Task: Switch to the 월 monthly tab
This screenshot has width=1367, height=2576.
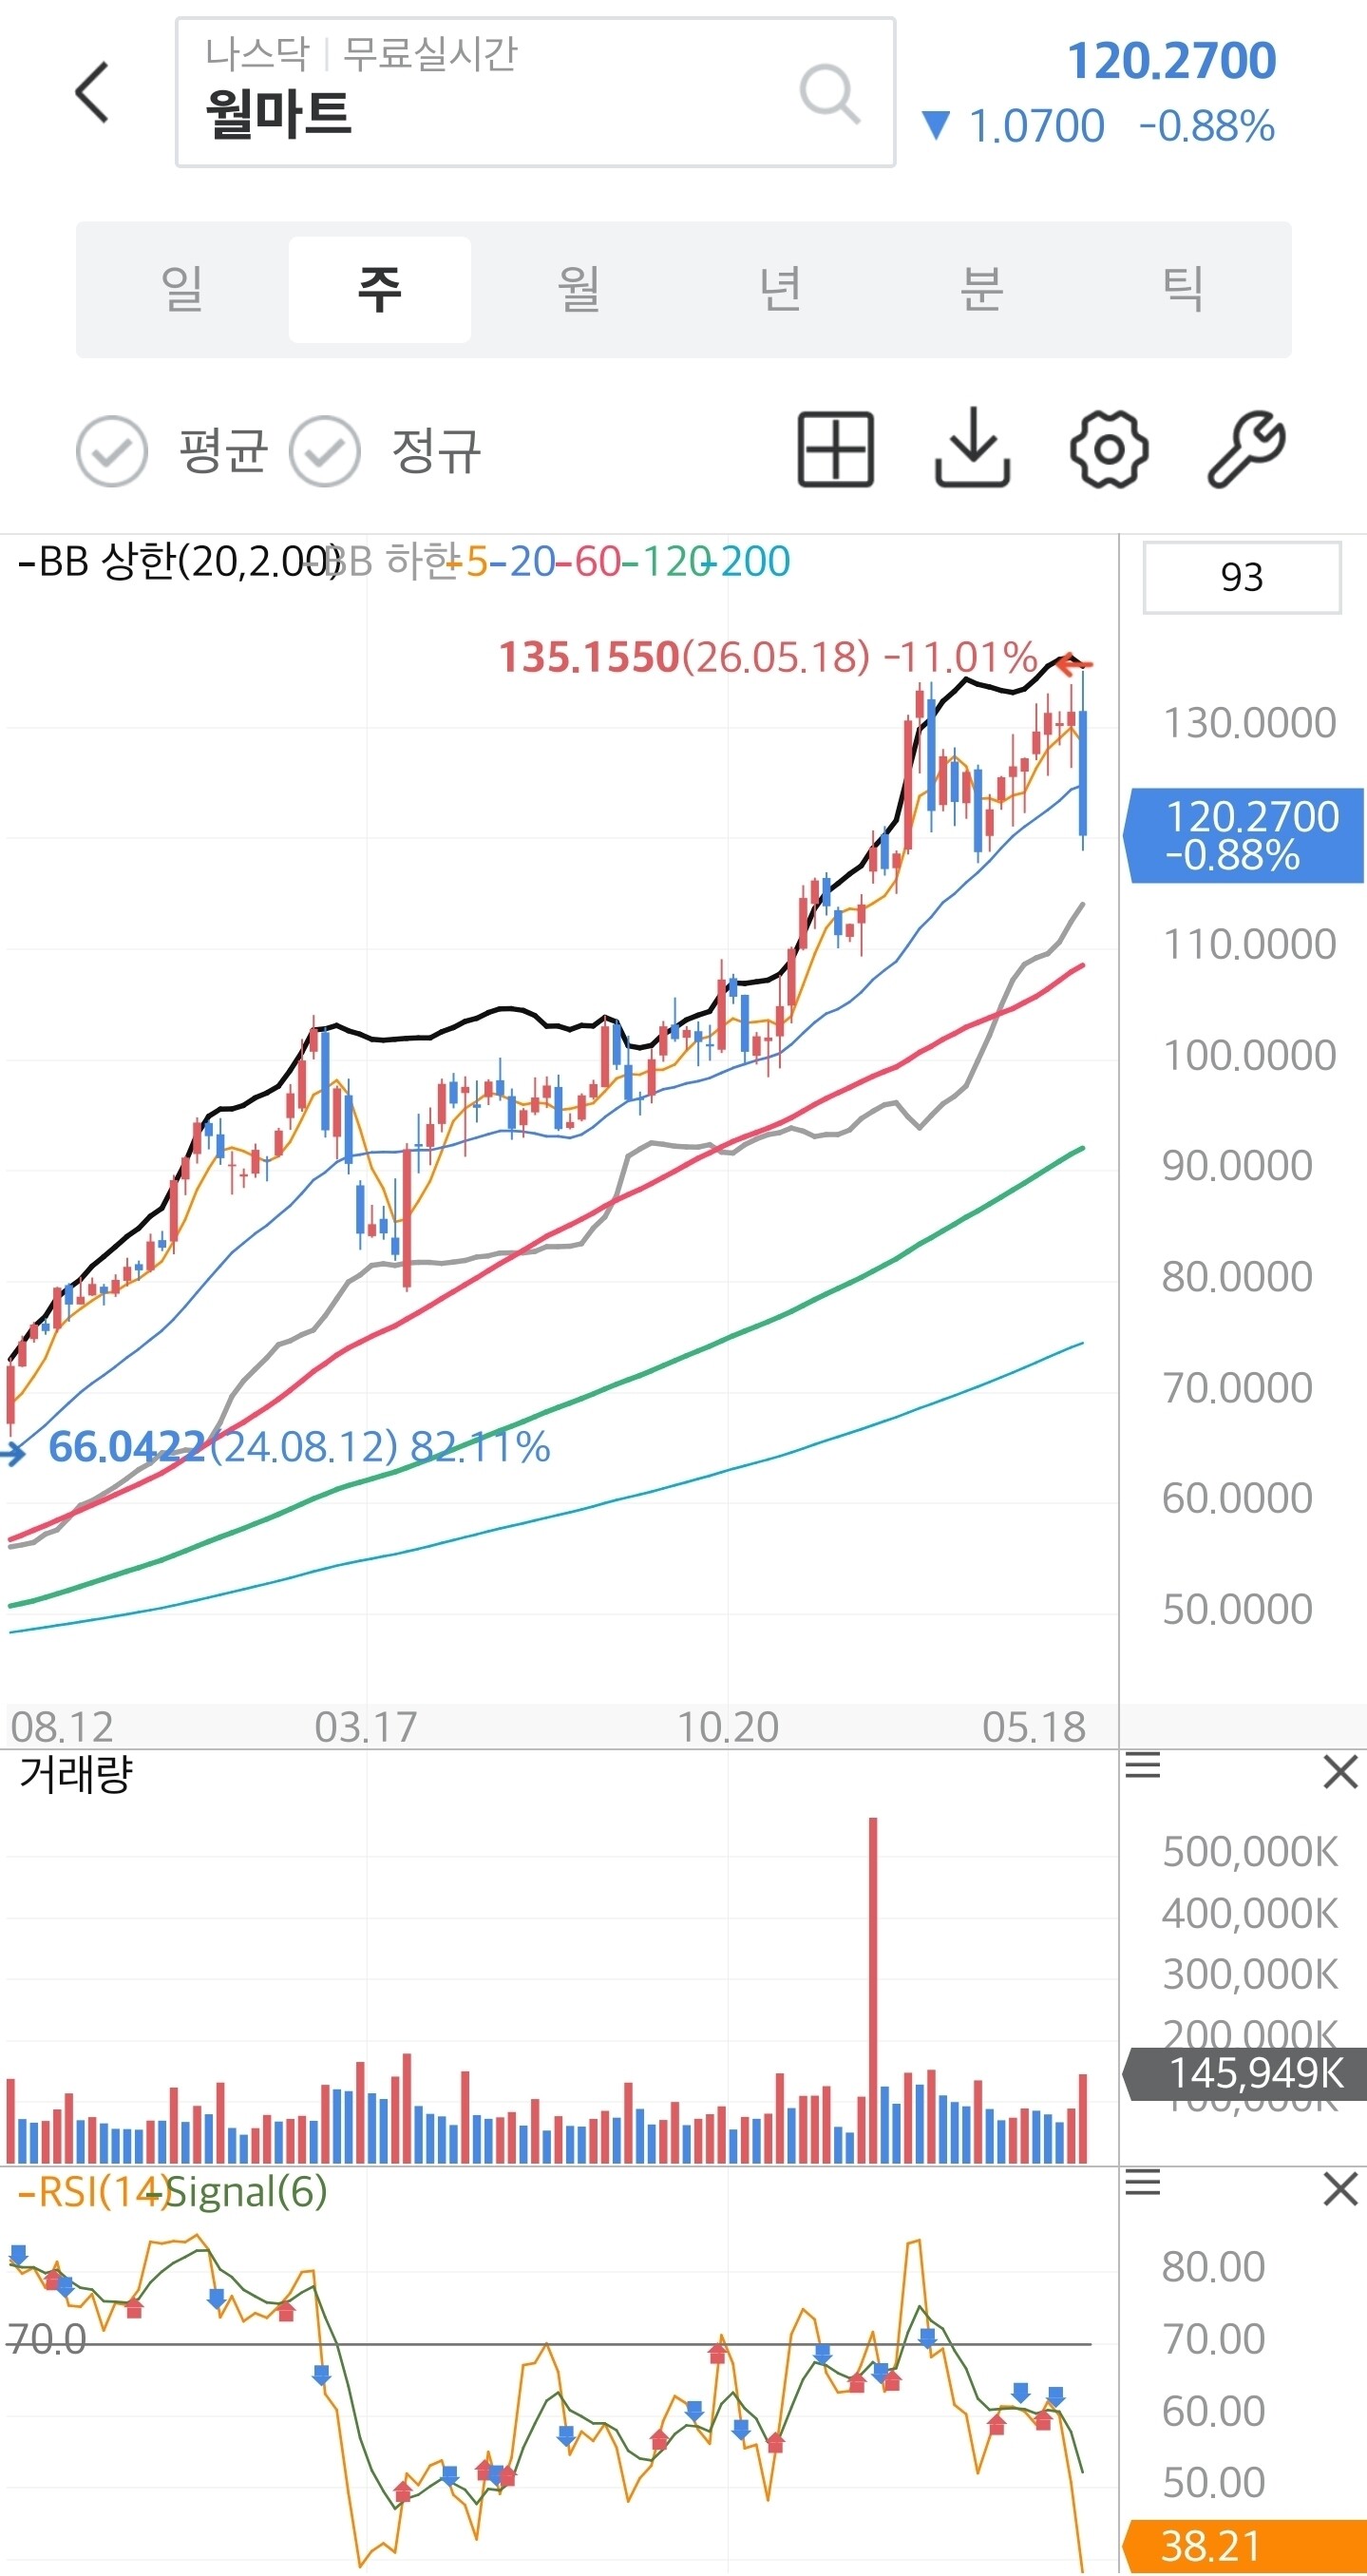Action: (579, 290)
